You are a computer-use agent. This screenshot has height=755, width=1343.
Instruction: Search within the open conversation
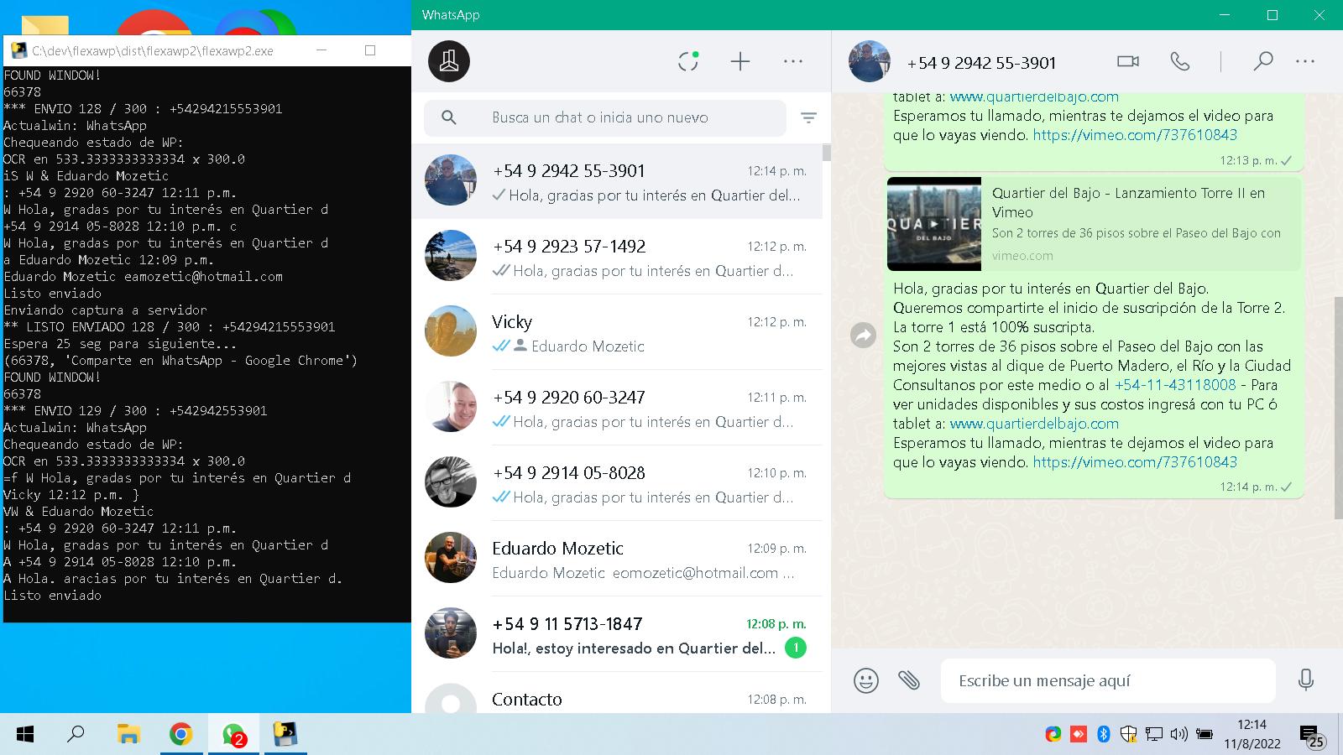(x=1262, y=61)
